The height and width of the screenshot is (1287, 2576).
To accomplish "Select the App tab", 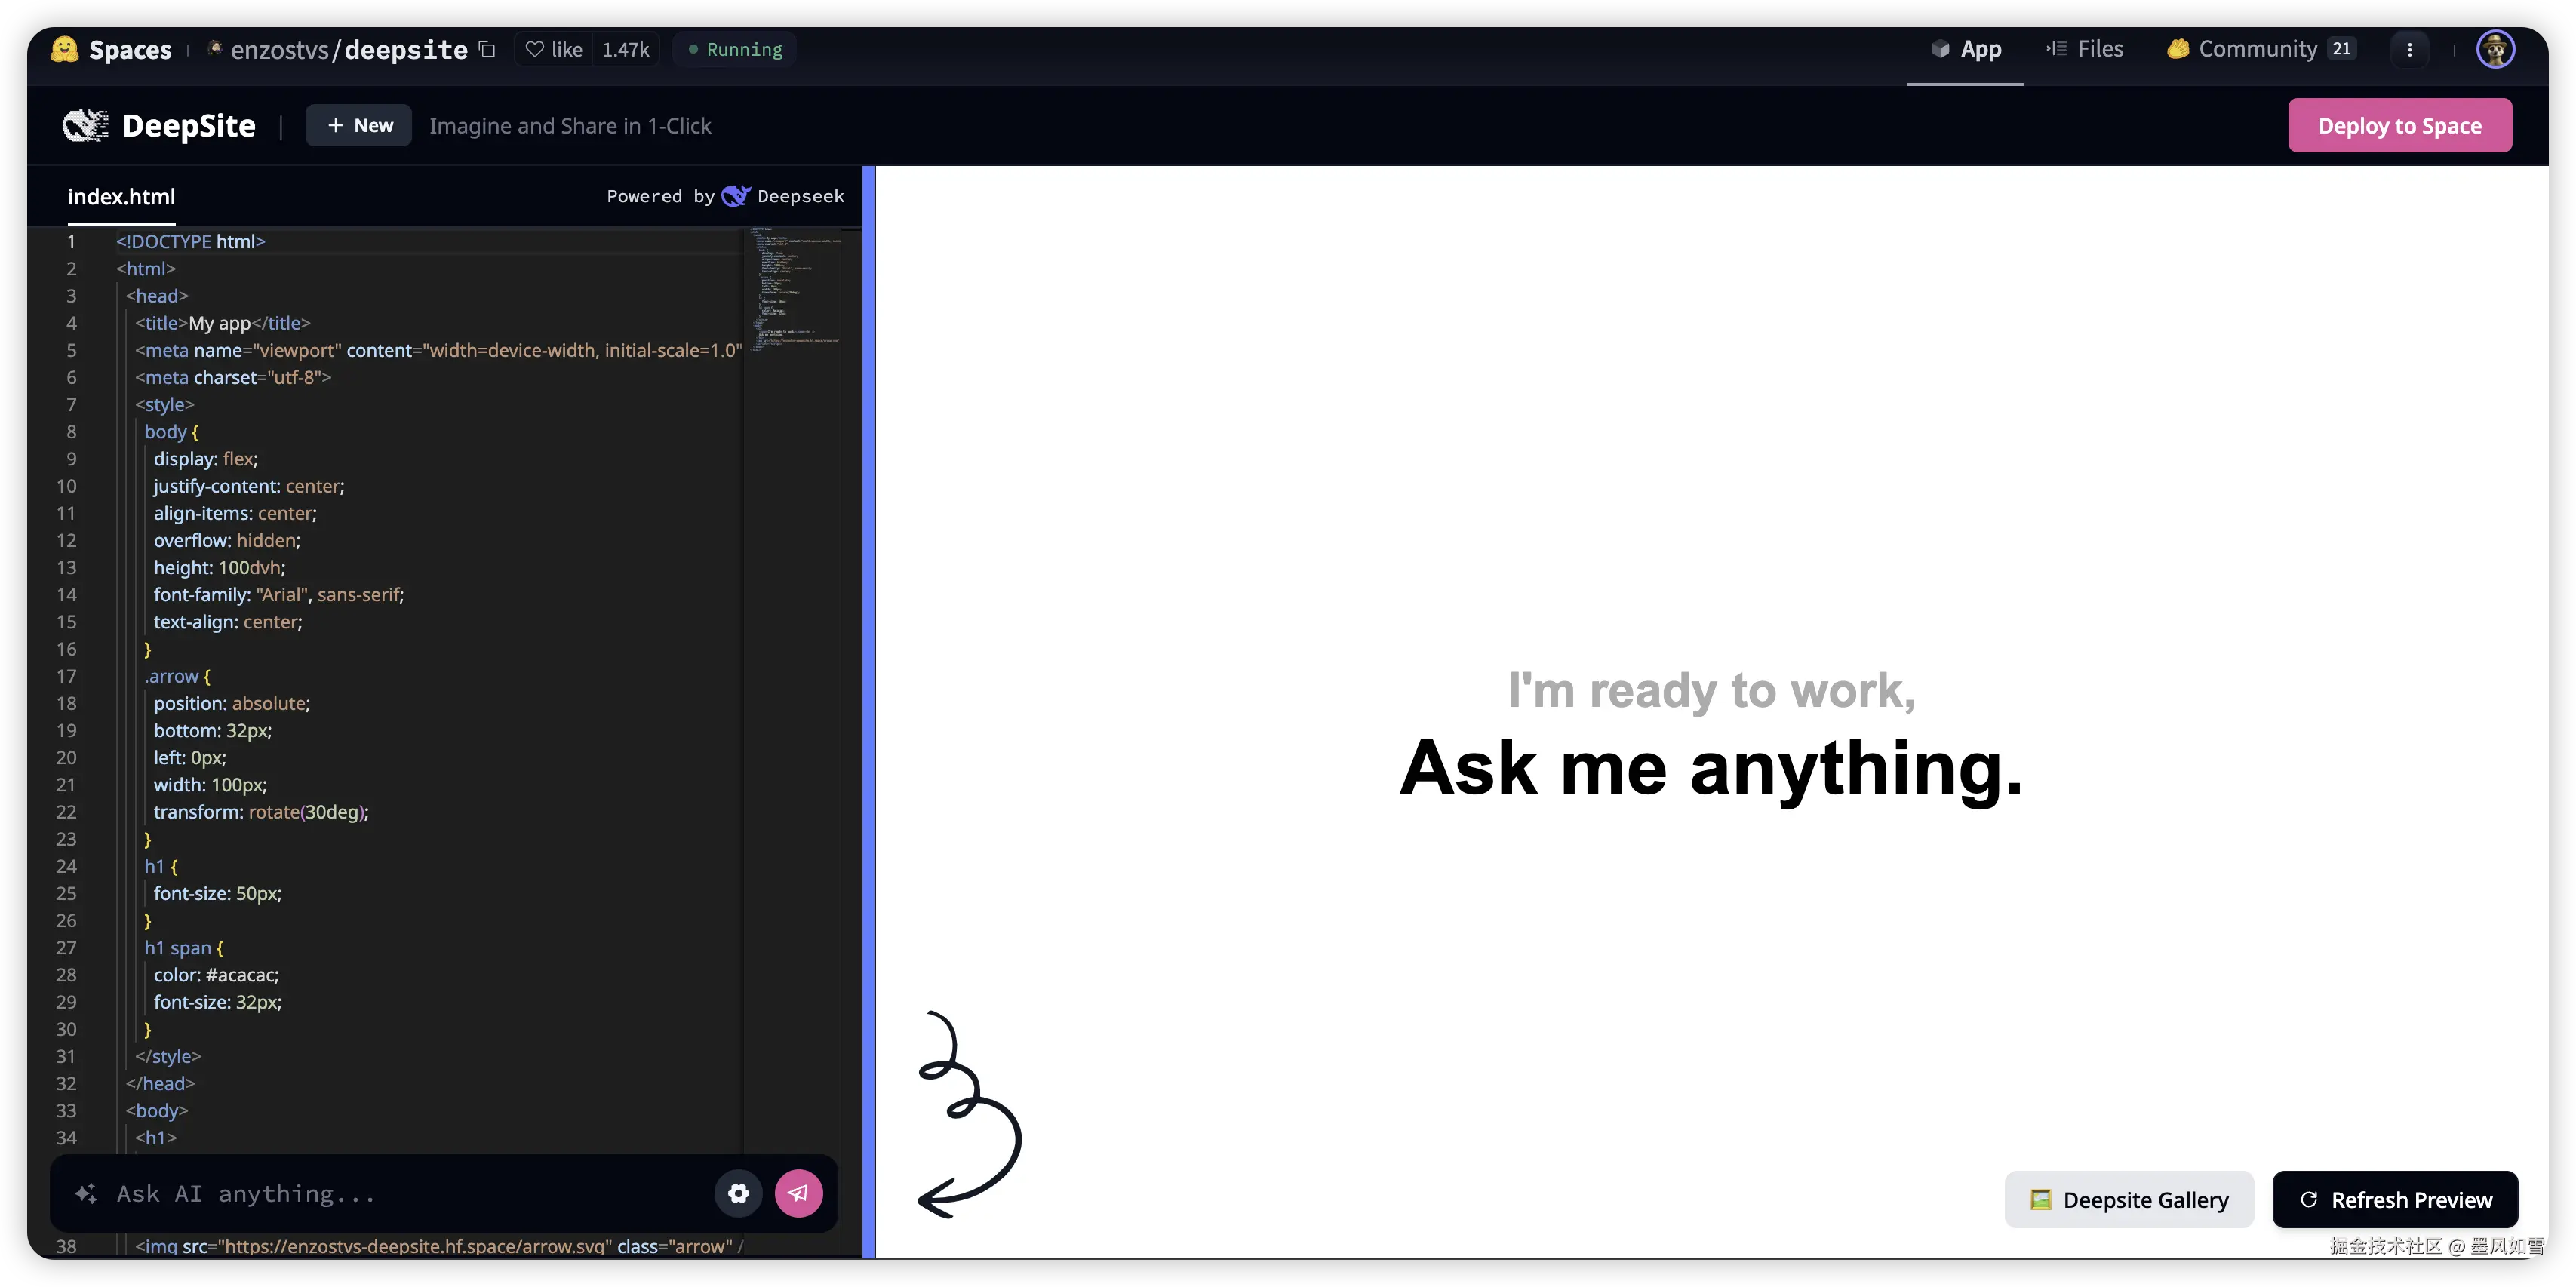I will point(1966,49).
